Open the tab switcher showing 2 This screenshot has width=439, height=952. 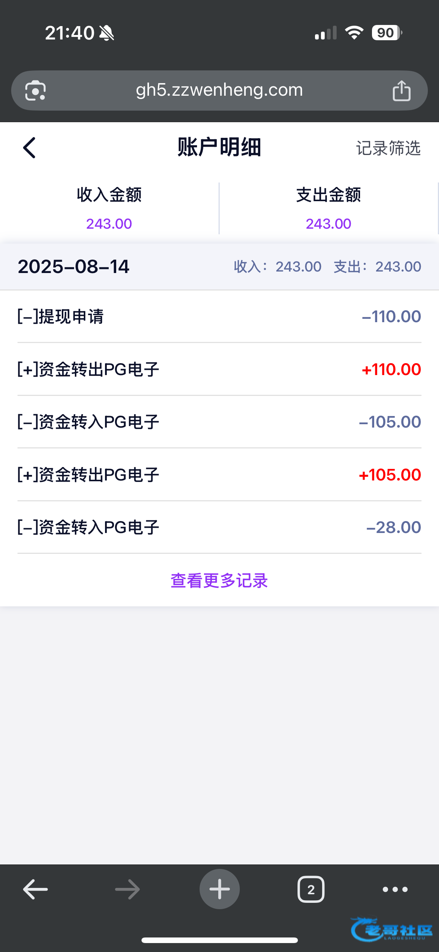pyautogui.click(x=311, y=889)
